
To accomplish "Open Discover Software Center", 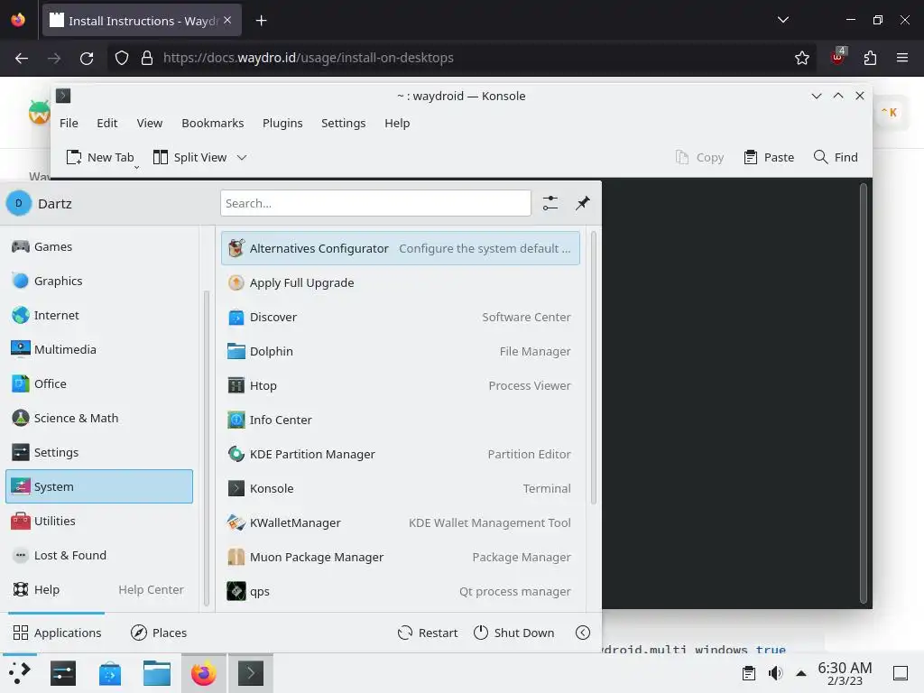I will [x=400, y=317].
